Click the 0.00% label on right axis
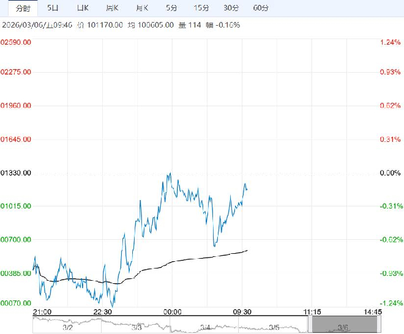Image resolution: width=404 pixels, height=334 pixels. [389, 173]
